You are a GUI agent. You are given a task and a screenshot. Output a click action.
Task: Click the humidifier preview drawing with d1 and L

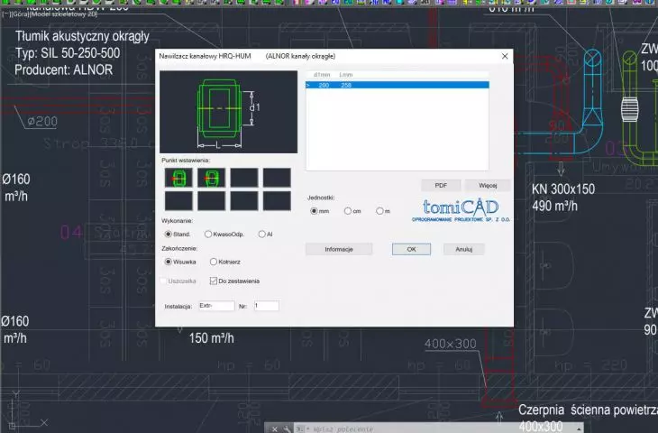(228, 112)
